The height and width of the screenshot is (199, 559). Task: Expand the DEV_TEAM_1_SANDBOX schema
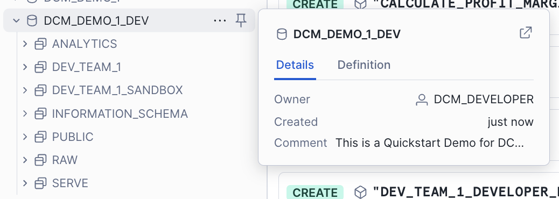[25, 90]
